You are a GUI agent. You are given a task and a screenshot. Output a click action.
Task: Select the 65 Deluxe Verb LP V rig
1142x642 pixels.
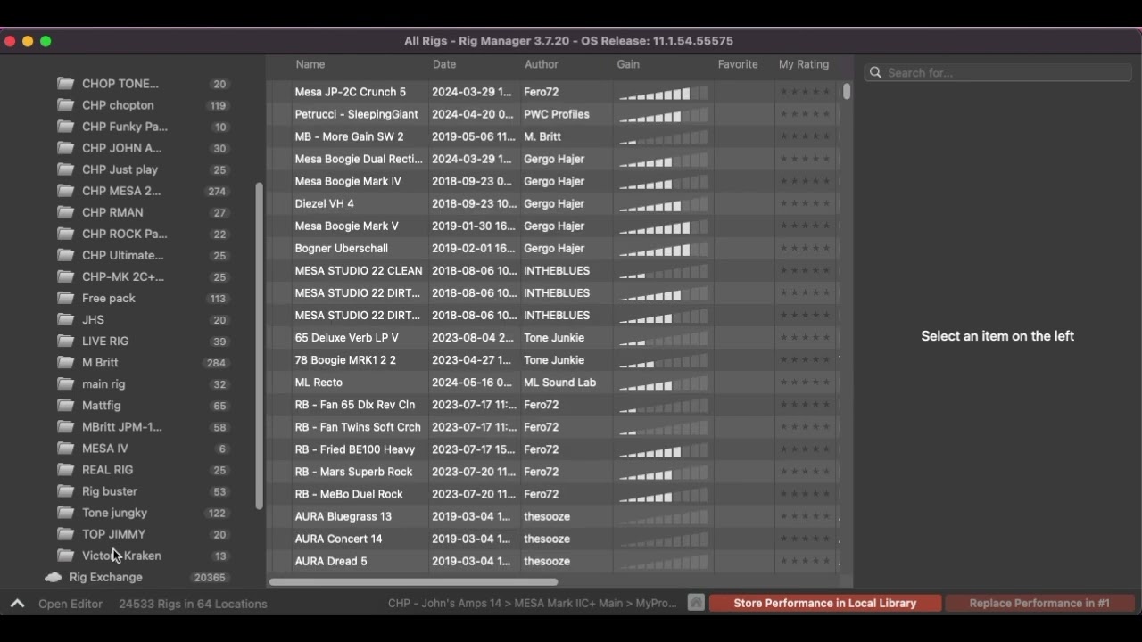click(347, 338)
